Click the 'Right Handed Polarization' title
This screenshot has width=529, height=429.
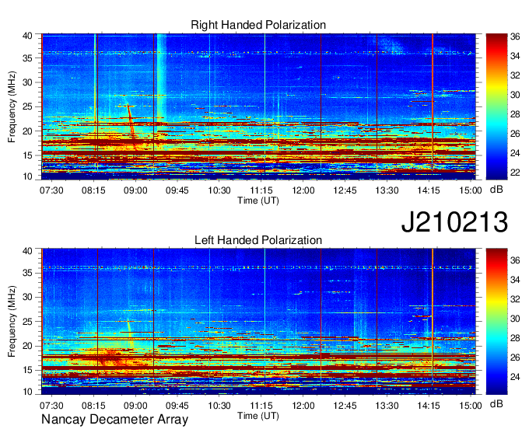(258, 25)
